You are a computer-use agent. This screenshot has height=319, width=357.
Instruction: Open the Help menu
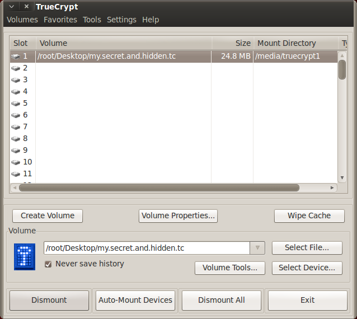click(151, 20)
